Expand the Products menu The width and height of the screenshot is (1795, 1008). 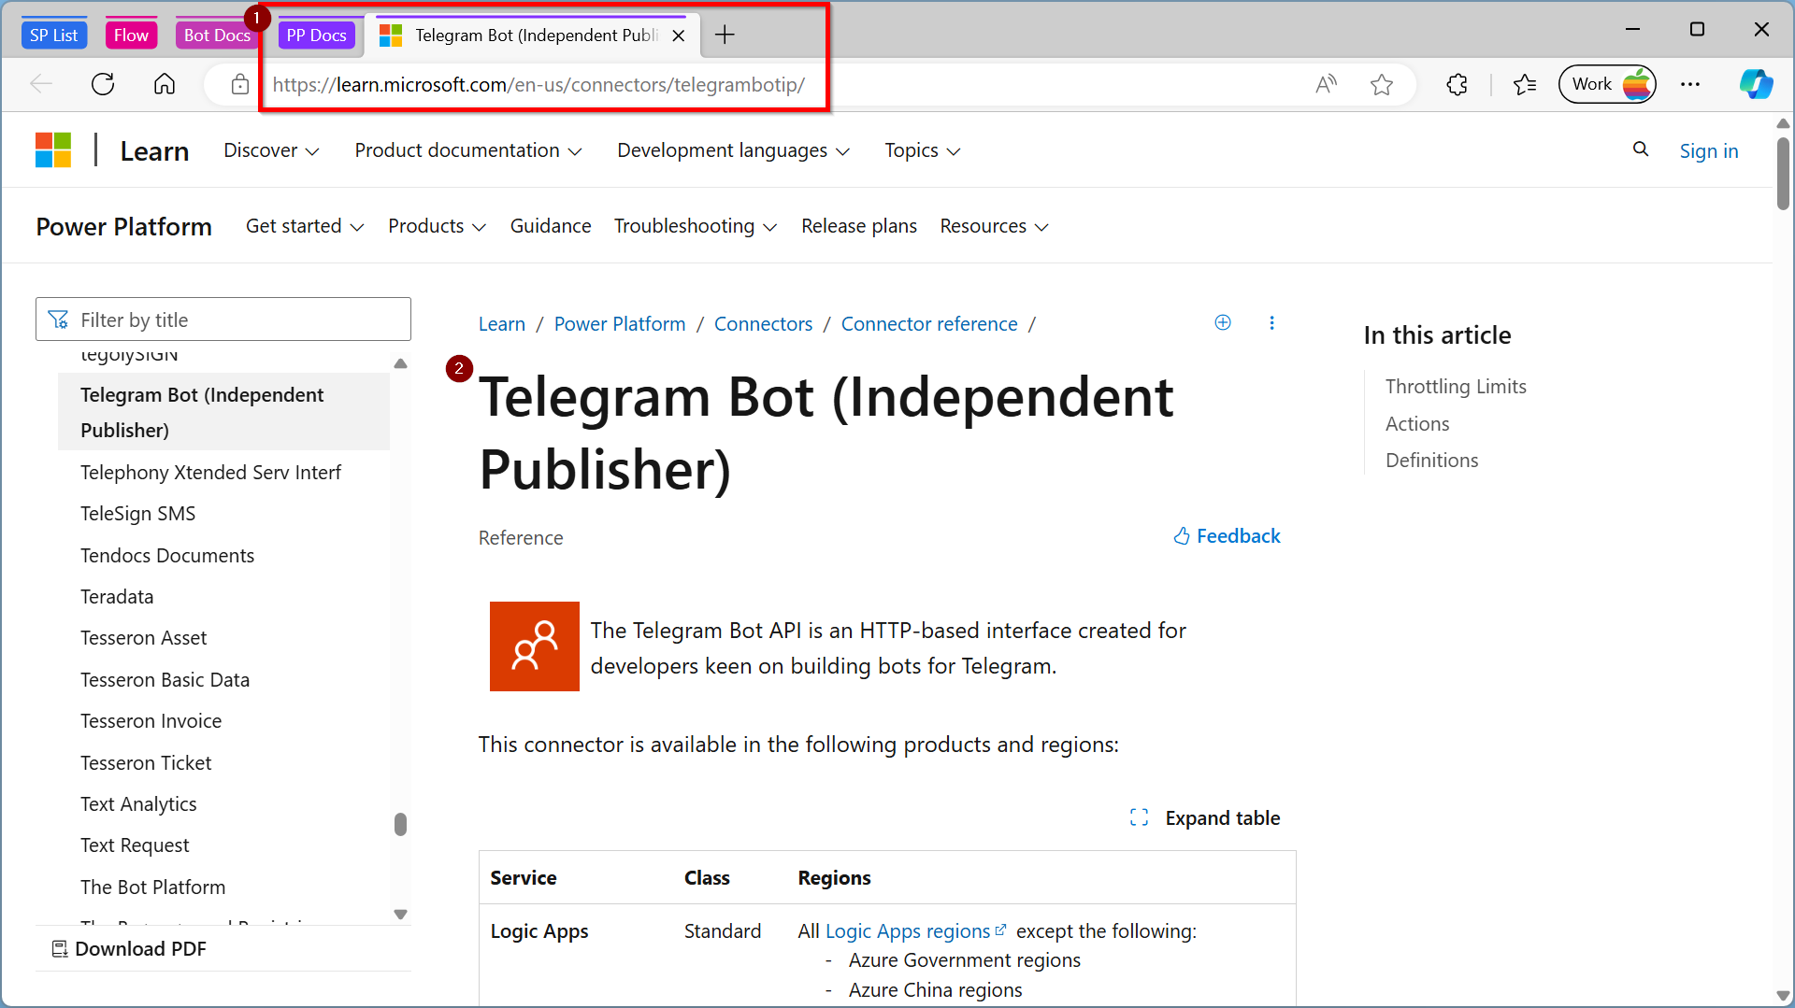point(438,226)
